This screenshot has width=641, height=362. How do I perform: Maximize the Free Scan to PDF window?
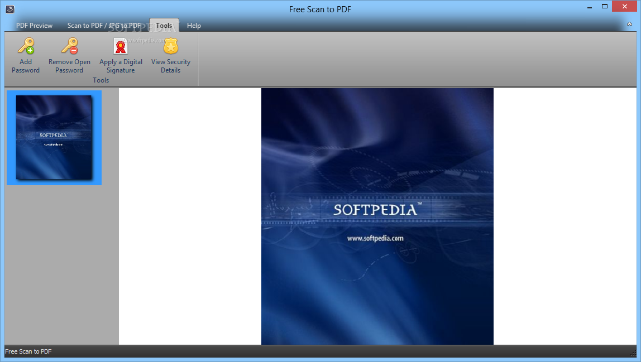(605, 7)
